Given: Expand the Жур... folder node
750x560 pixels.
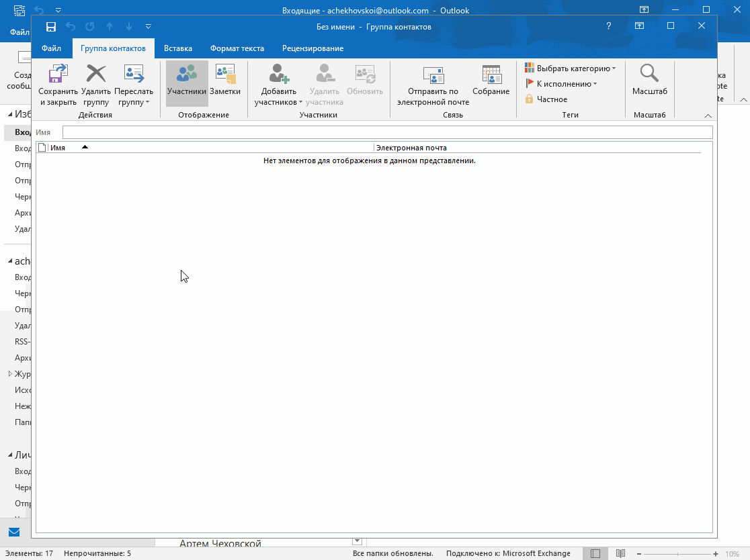Looking at the screenshot, I should [x=10, y=373].
